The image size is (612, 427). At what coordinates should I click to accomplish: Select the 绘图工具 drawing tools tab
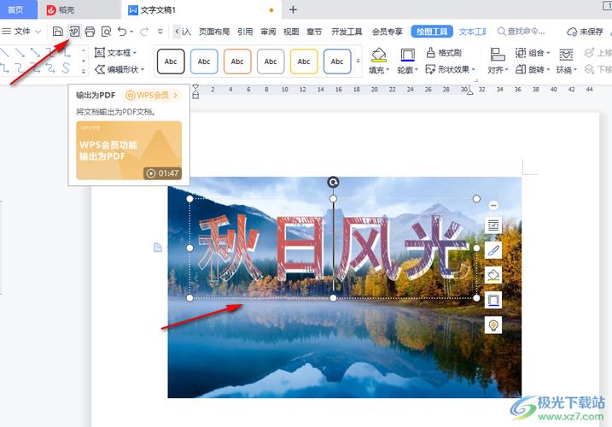click(432, 32)
